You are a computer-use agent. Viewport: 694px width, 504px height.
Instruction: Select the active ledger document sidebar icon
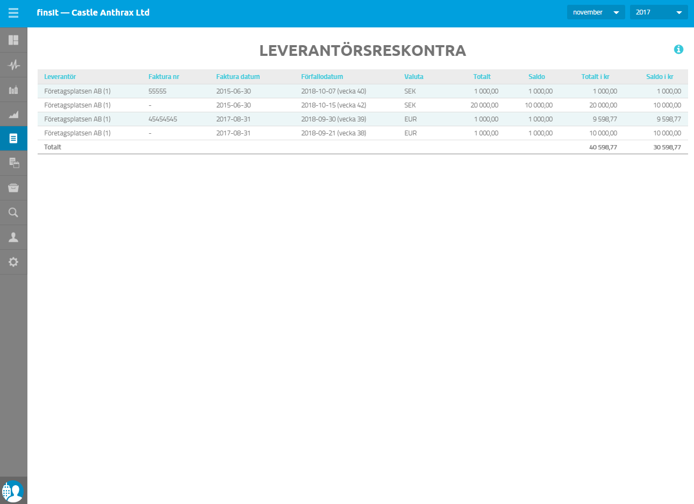click(x=13, y=139)
